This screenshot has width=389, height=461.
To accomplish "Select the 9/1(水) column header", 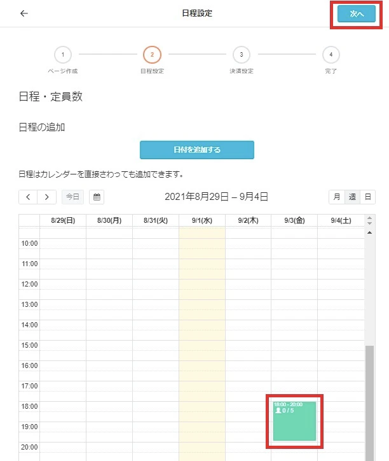I will (202, 220).
